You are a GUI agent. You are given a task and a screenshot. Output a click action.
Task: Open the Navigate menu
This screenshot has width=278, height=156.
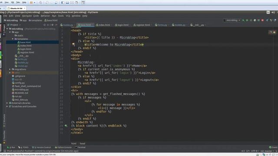coord(27,16)
